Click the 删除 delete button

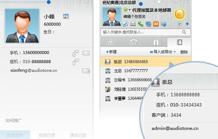coord(184,52)
